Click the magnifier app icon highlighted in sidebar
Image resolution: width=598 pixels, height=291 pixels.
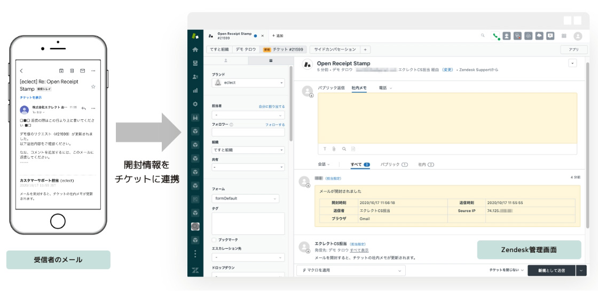(x=195, y=227)
